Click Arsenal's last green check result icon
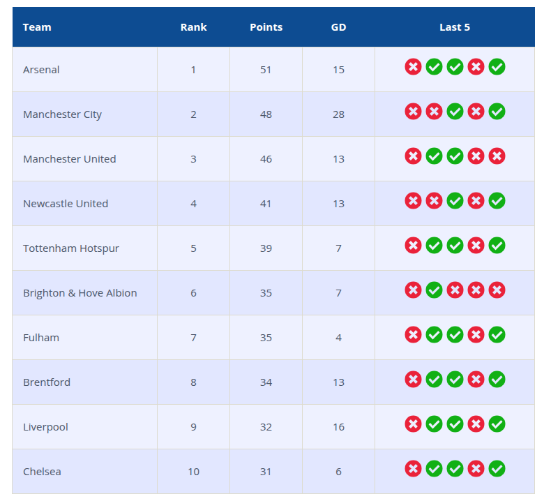Screen dimensions: 551x501 (497, 67)
